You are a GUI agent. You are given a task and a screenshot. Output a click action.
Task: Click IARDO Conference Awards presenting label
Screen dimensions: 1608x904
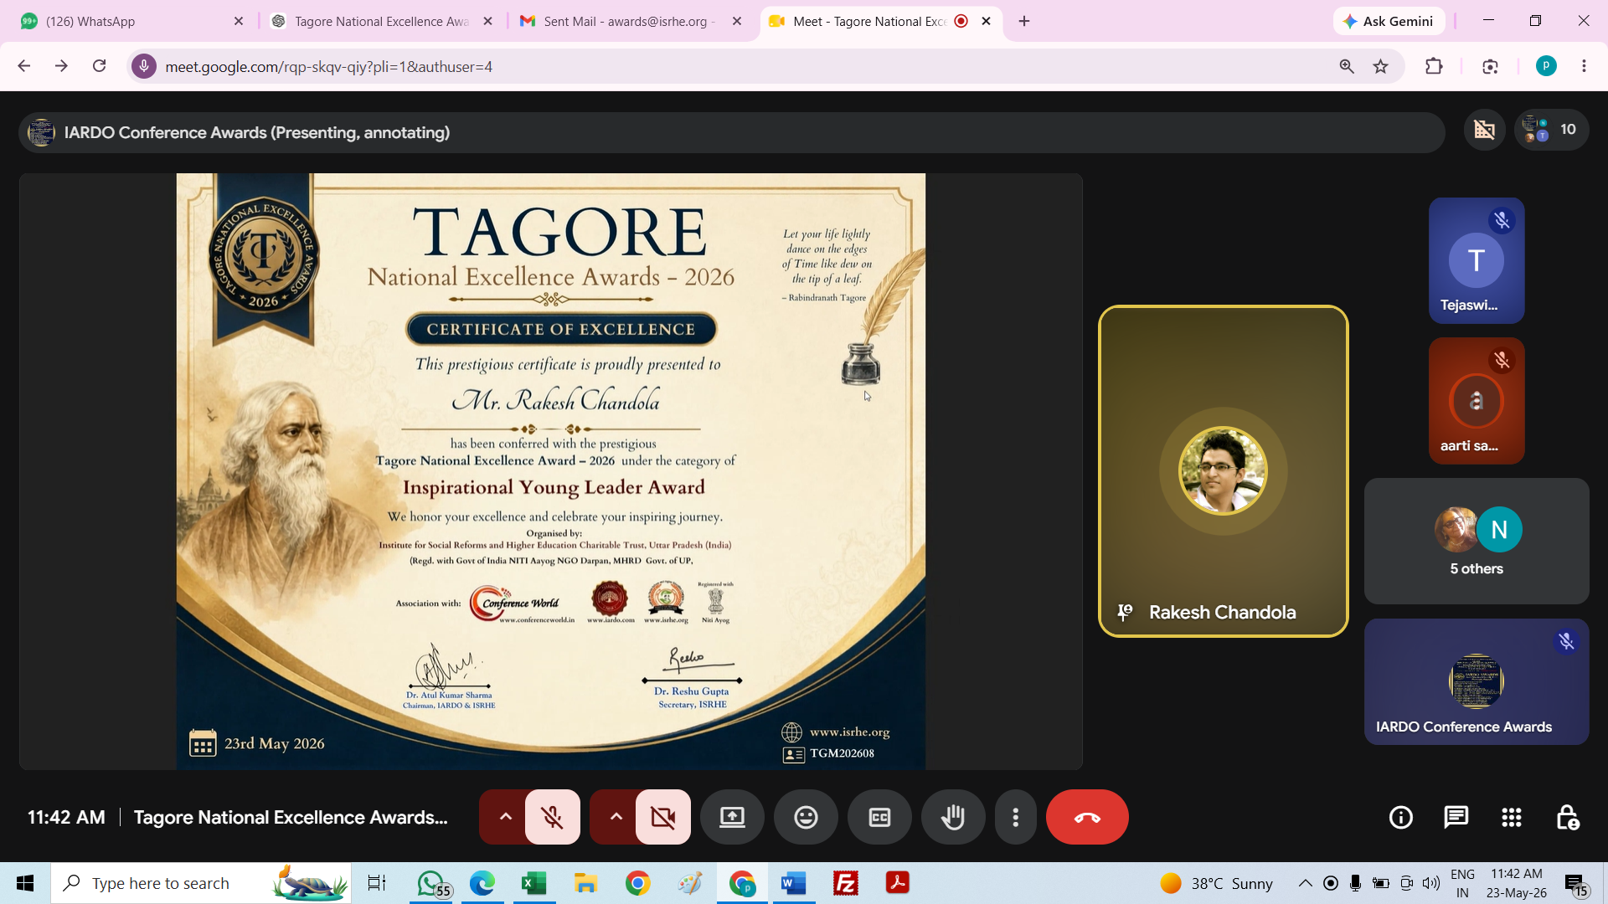[x=257, y=132]
